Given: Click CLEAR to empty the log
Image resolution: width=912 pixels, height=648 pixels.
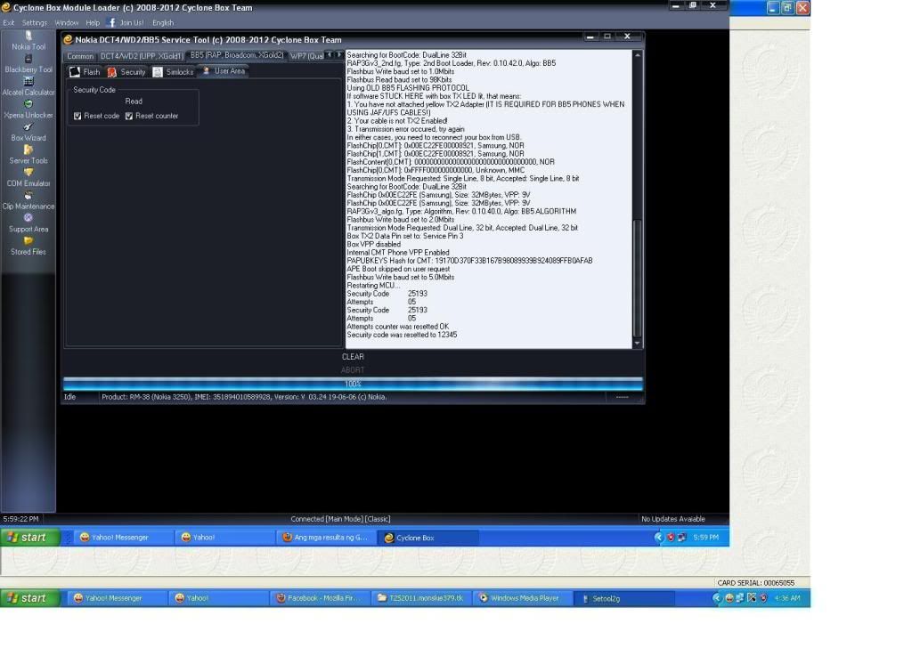Looking at the screenshot, I should (353, 357).
